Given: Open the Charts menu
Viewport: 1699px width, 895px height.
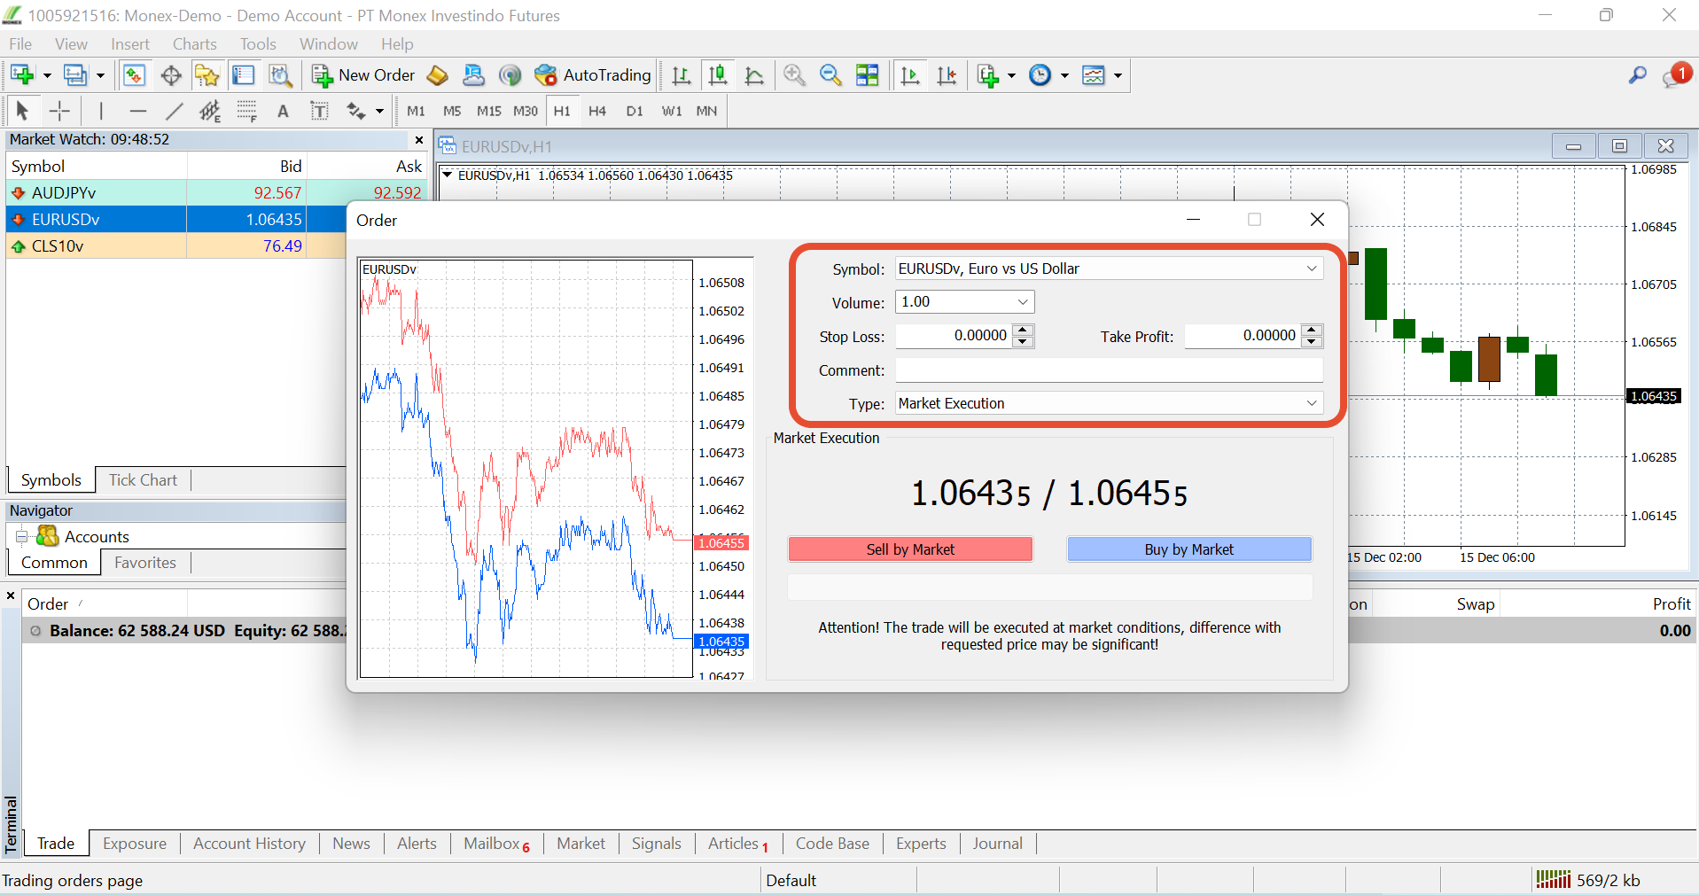Looking at the screenshot, I should pyautogui.click(x=194, y=44).
